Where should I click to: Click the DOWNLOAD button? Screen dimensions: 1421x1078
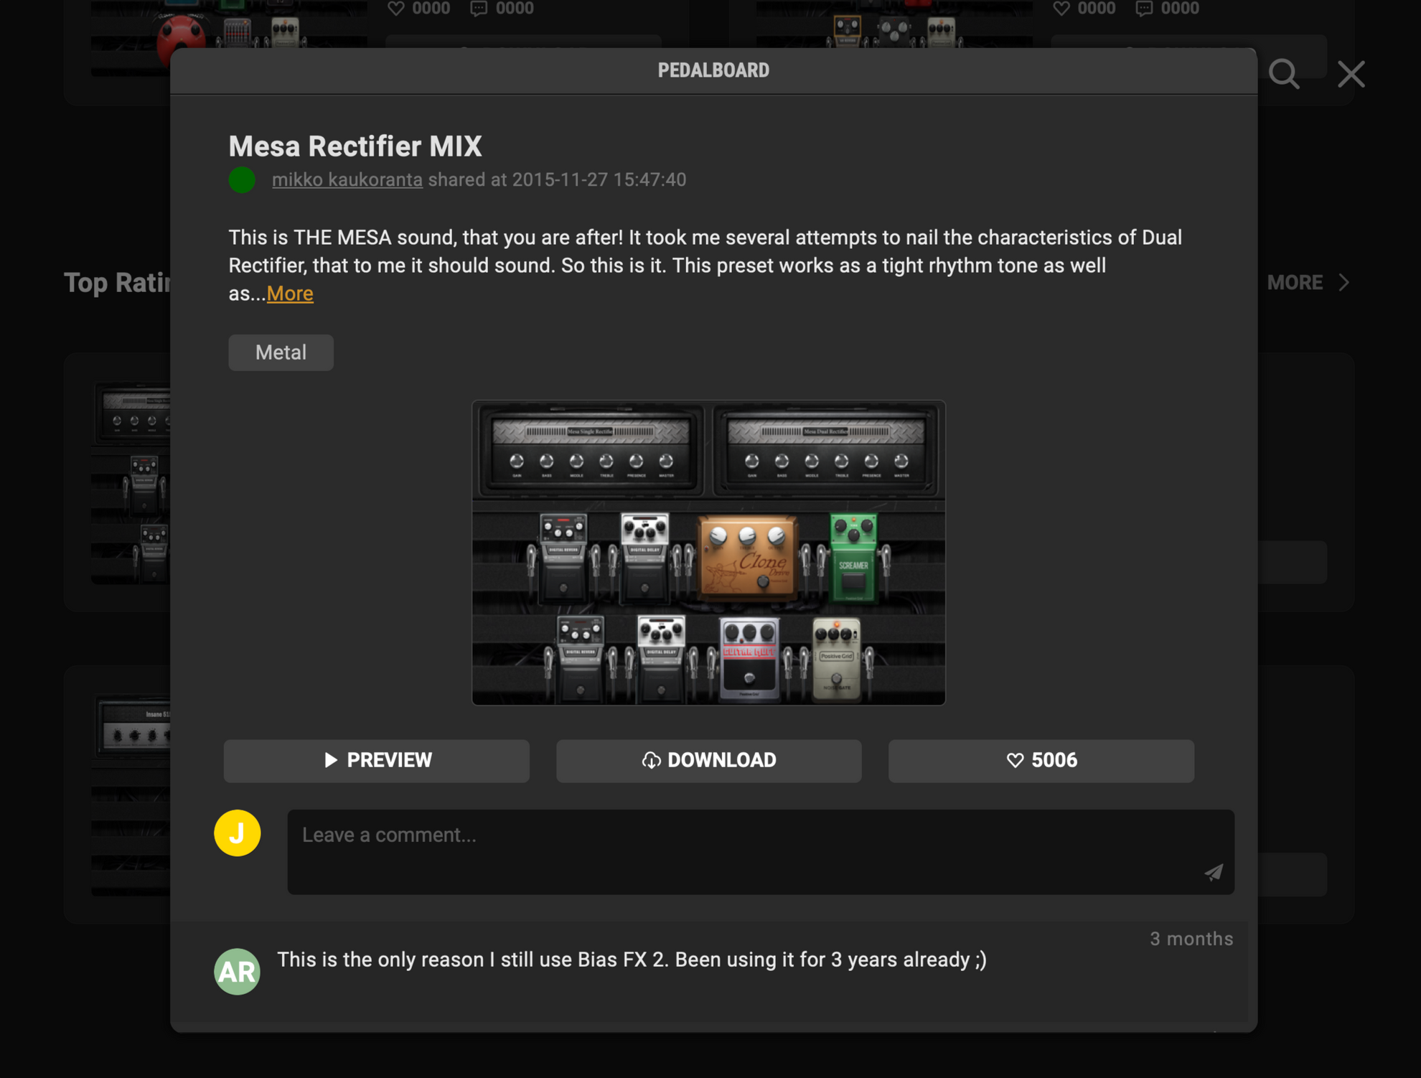[709, 760]
